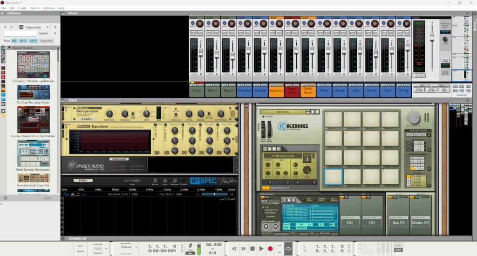Open the Window menu
477x256 pixels.
click(x=49, y=8)
